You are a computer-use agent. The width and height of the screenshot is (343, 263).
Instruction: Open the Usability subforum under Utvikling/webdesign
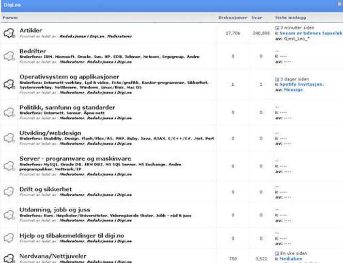tap(53, 138)
